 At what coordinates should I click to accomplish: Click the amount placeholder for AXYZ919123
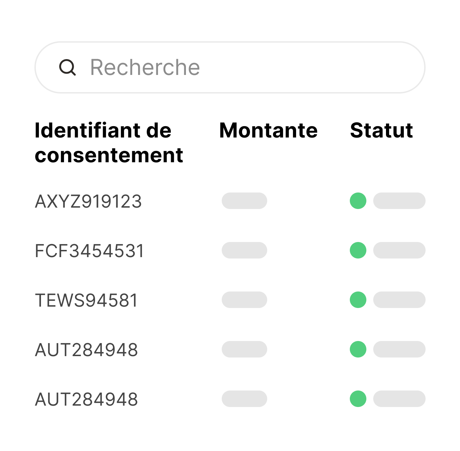point(244,201)
